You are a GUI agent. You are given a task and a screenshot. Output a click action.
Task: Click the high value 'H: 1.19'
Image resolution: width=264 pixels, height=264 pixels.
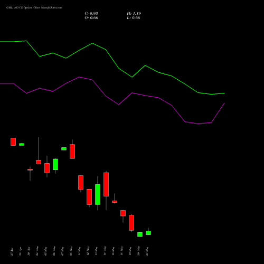(x=134, y=14)
